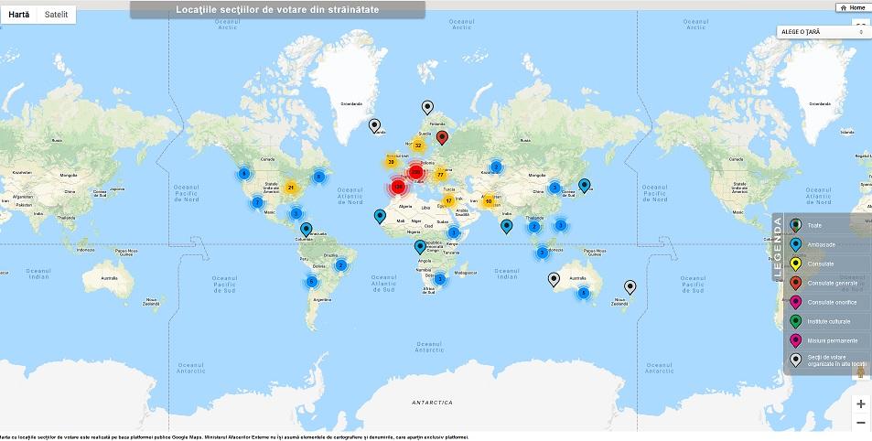Screen dimensions: 872x441
Task: Click the white pin over New Zealand
Action: pyautogui.click(x=630, y=286)
